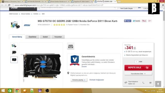Click the Yeni Üyelik Oluştur link
The width and height of the screenshot is (165, 93).
pyautogui.click(x=126, y=8)
